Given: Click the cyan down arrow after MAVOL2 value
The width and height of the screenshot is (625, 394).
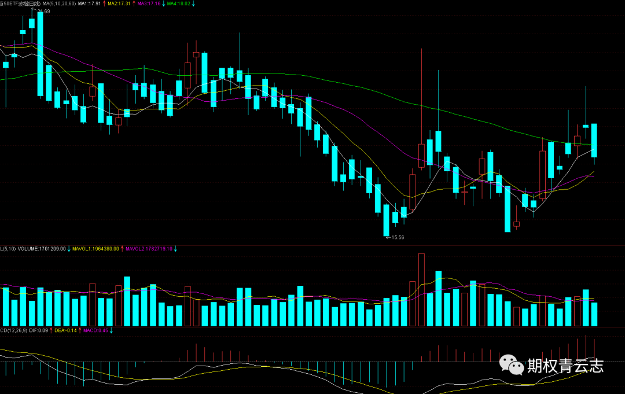Looking at the screenshot, I should (175, 249).
